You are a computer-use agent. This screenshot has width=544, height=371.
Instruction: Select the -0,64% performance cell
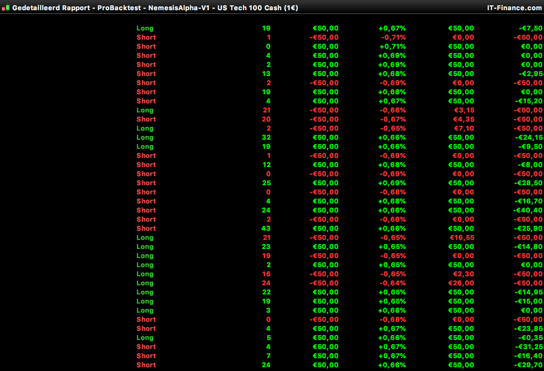pyautogui.click(x=394, y=283)
